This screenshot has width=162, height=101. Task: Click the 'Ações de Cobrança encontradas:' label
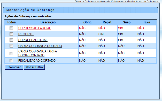click(28, 16)
